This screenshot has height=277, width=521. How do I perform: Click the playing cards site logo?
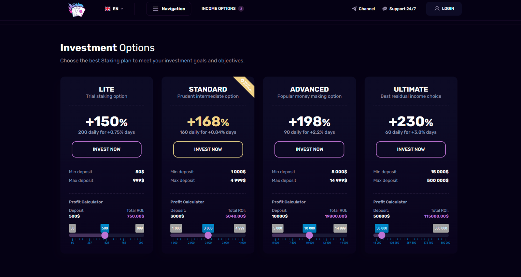[77, 9]
